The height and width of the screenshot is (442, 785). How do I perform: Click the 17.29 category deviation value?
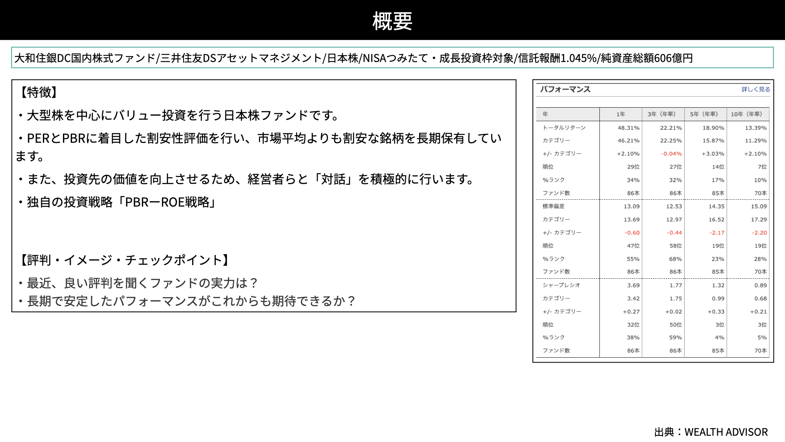click(759, 219)
